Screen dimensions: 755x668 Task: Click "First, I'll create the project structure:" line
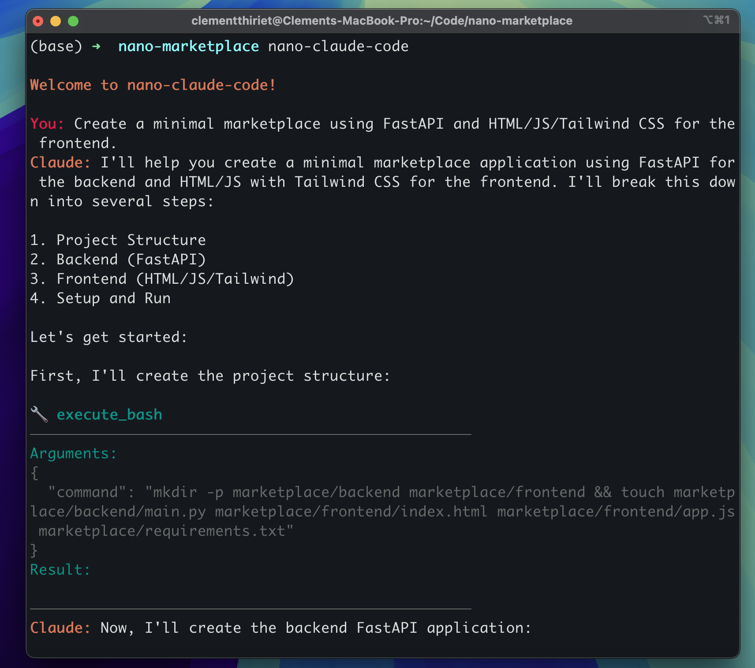coord(210,376)
